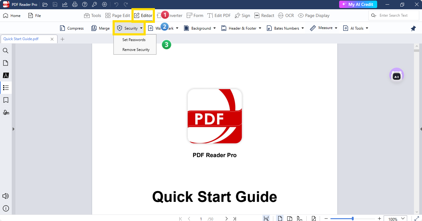Open the page thumbnails sidebar panel
The image size is (422, 221).
tap(6, 63)
